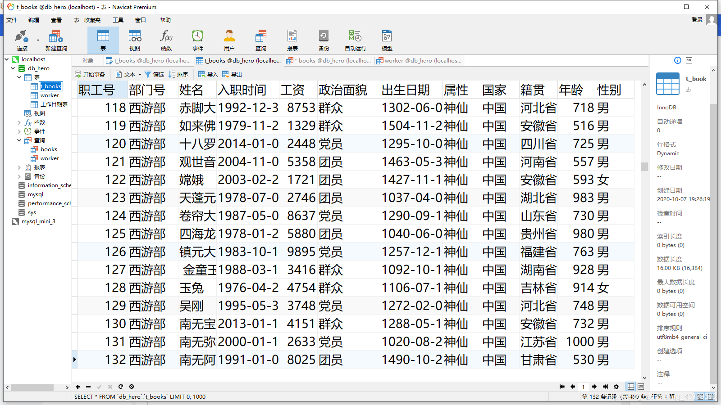Screen dimensions: 721x405
Task: Open the 文本 text dropdown
Action: pos(128,74)
